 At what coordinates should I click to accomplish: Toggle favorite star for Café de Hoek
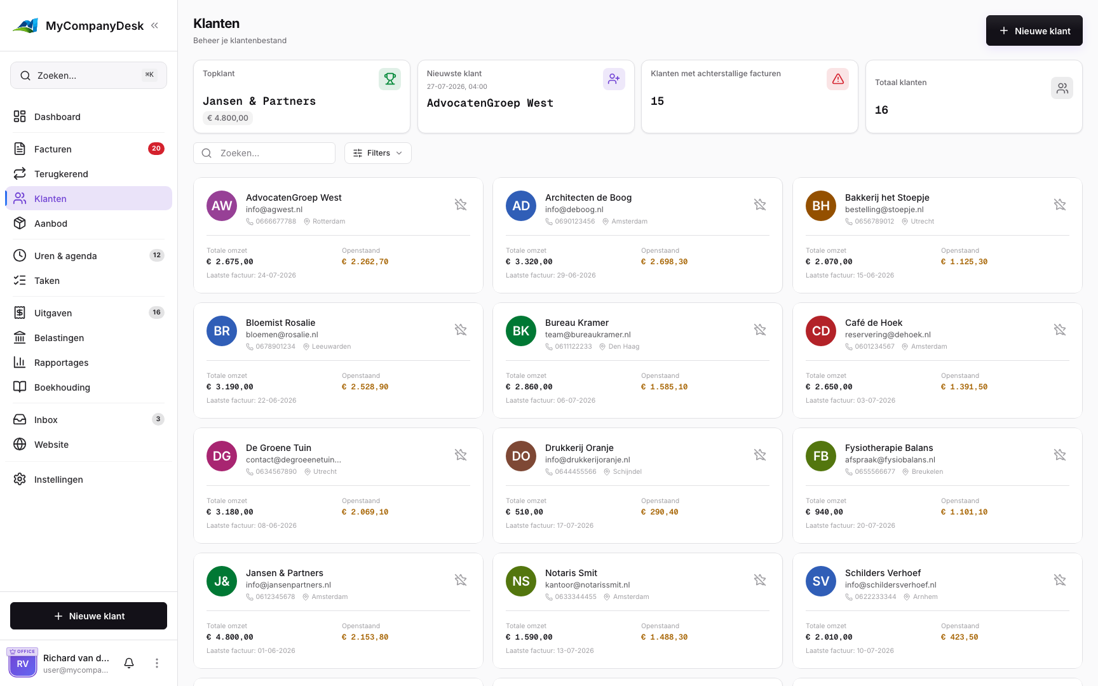point(1060,330)
